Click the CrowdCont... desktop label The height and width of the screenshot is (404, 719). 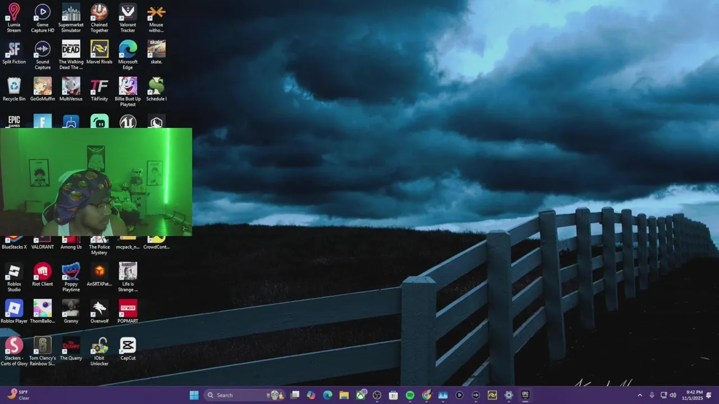(156, 247)
